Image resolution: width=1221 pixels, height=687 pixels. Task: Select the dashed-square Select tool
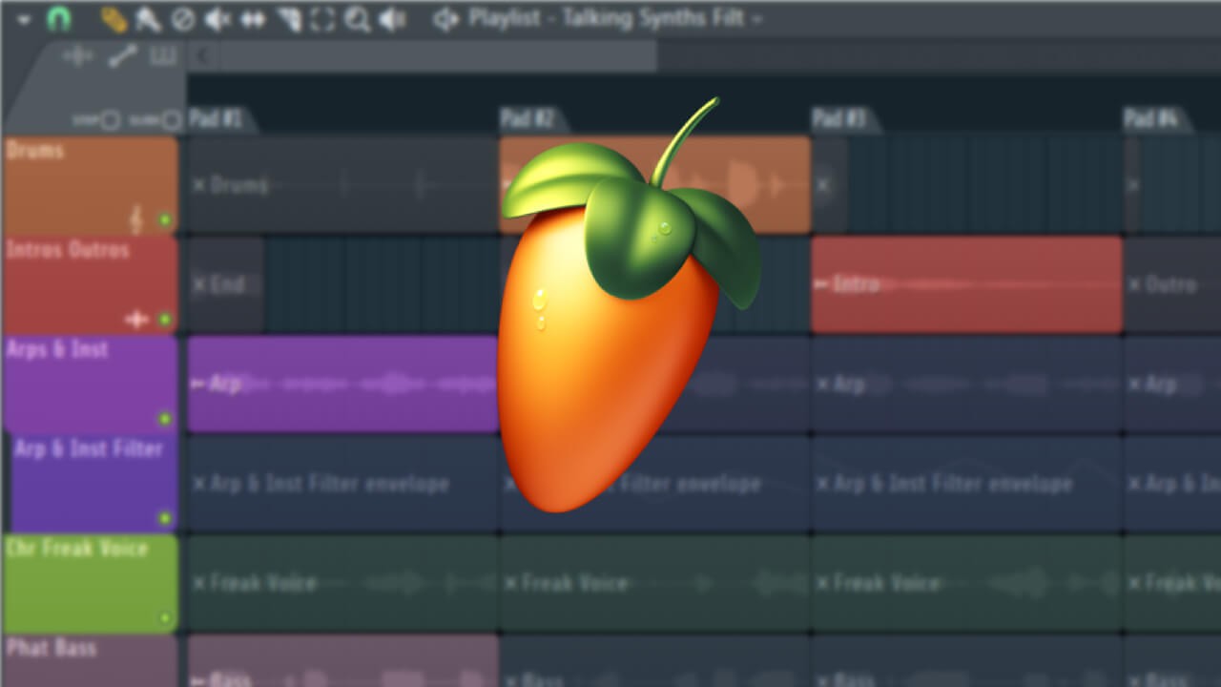tap(323, 19)
